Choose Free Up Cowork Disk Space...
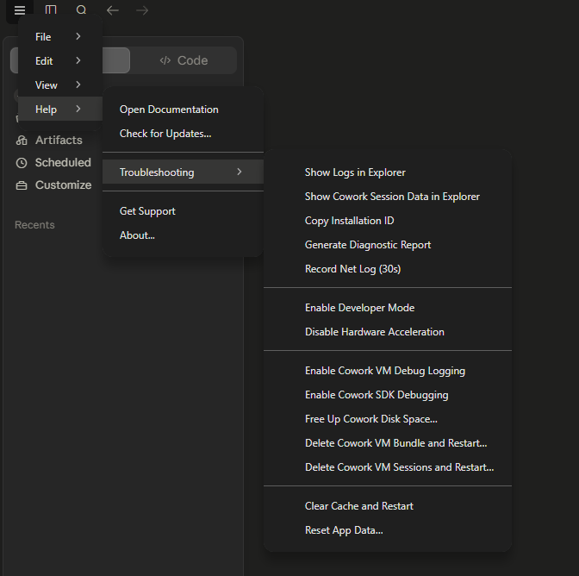Viewport: 579px width, 576px height. click(388, 419)
